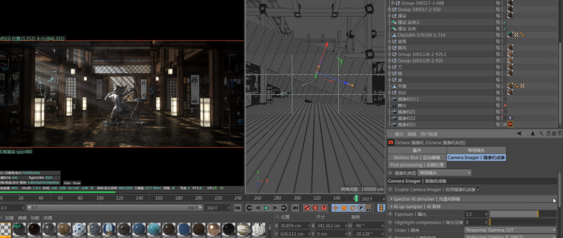Screen dimensions: 563x238
Task: Toggle scale keyframe recording icon
Action: tap(344, 208)
